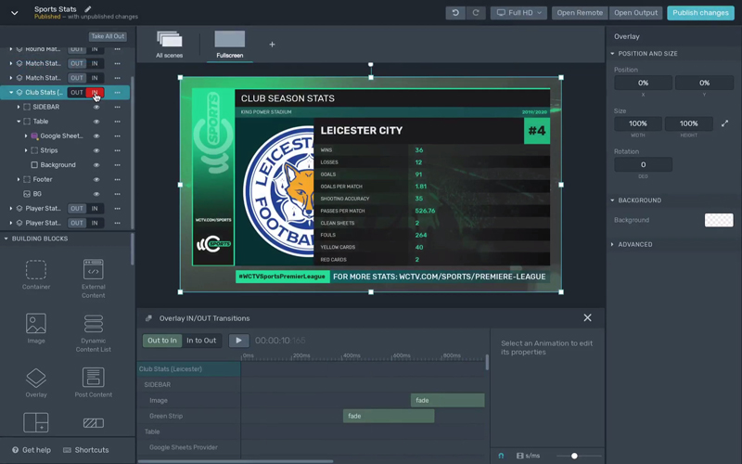742x464 pixels.
Task: Toggle visibility of Strips layer
Action: click(x=96, y=150)
